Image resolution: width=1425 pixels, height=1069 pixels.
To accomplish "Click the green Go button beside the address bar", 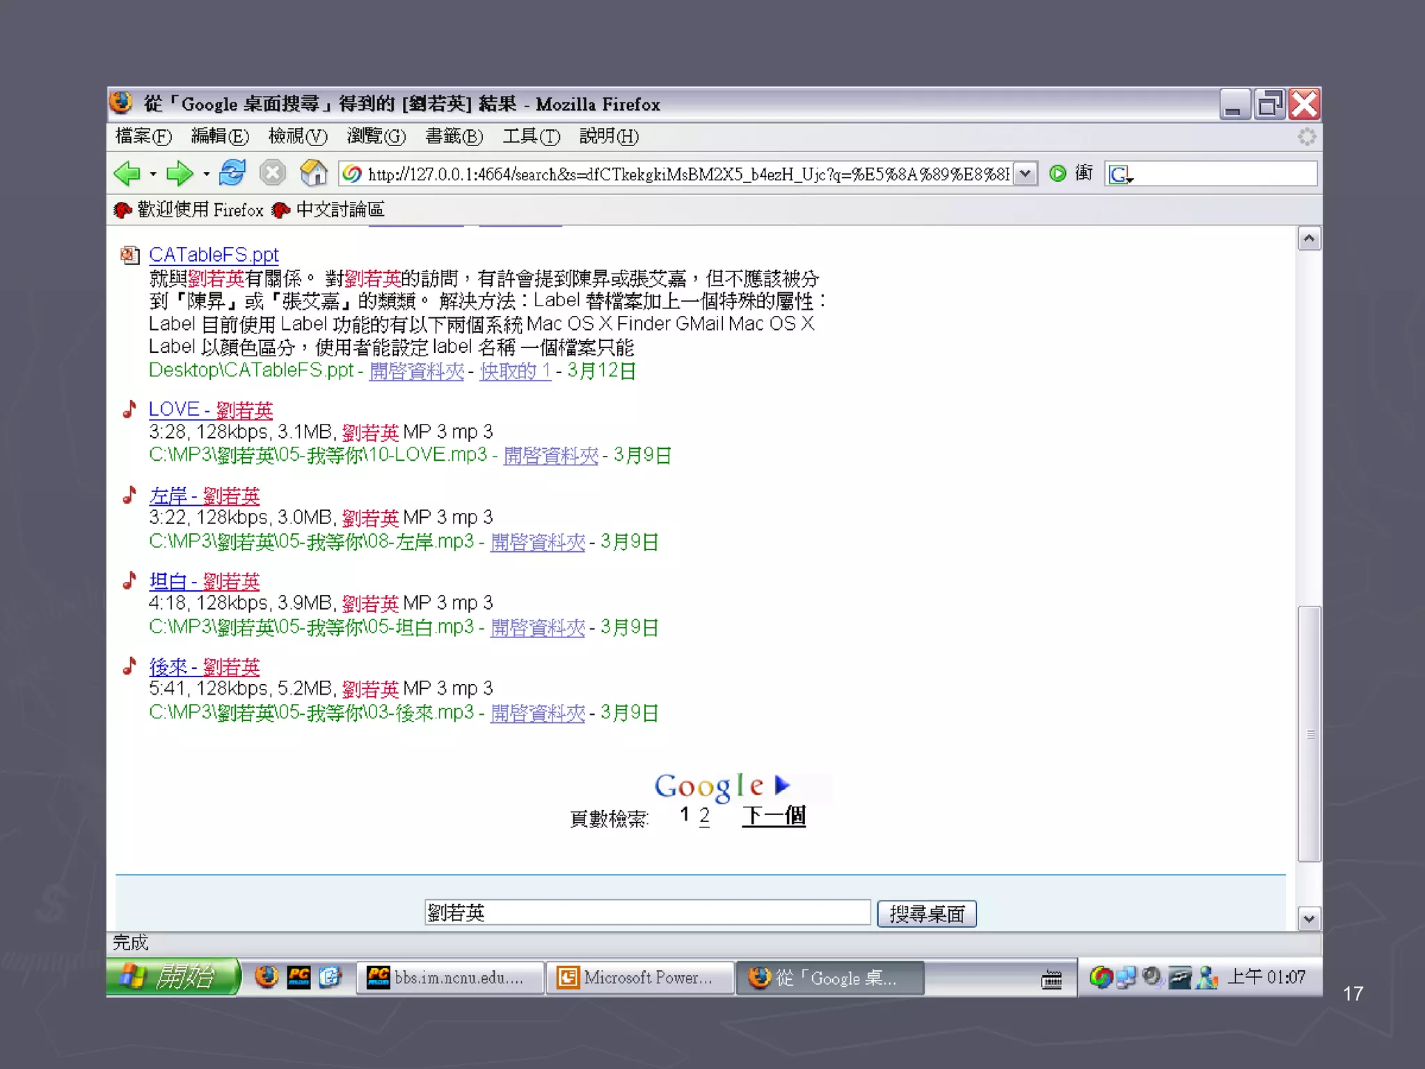I will click(1058, 173).
